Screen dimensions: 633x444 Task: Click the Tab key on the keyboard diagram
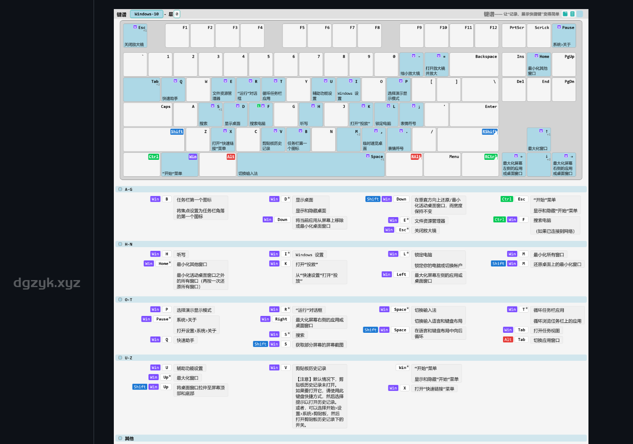[142, 90]
